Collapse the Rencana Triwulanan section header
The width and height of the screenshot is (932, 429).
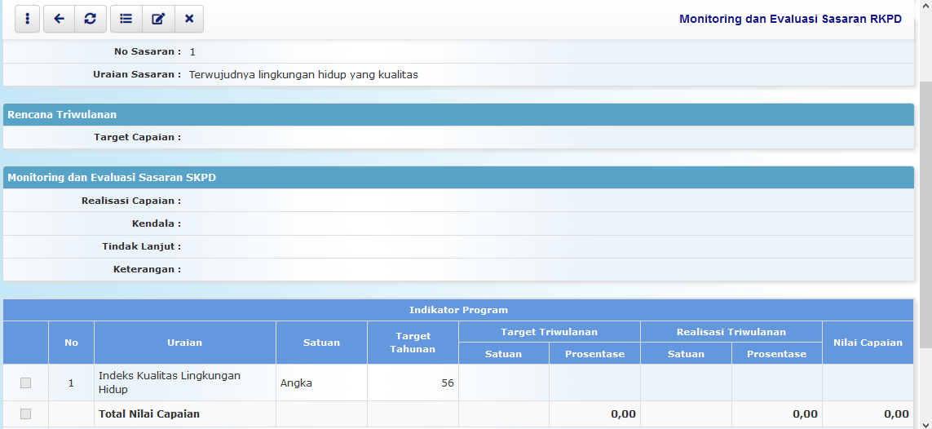(x=458, y=115)
